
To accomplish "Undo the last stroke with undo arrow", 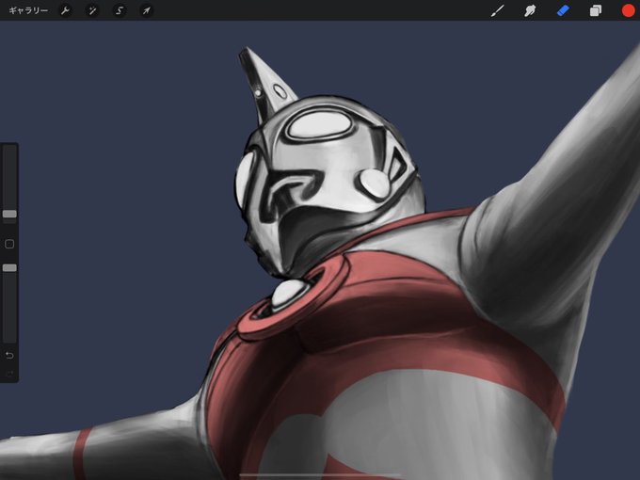I will coord(9,356).
